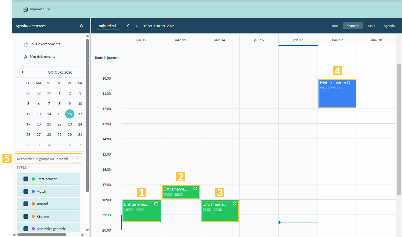Click the printer icon beside Imprimer
This screenshot has height=237, width=402.
[25, 9]
